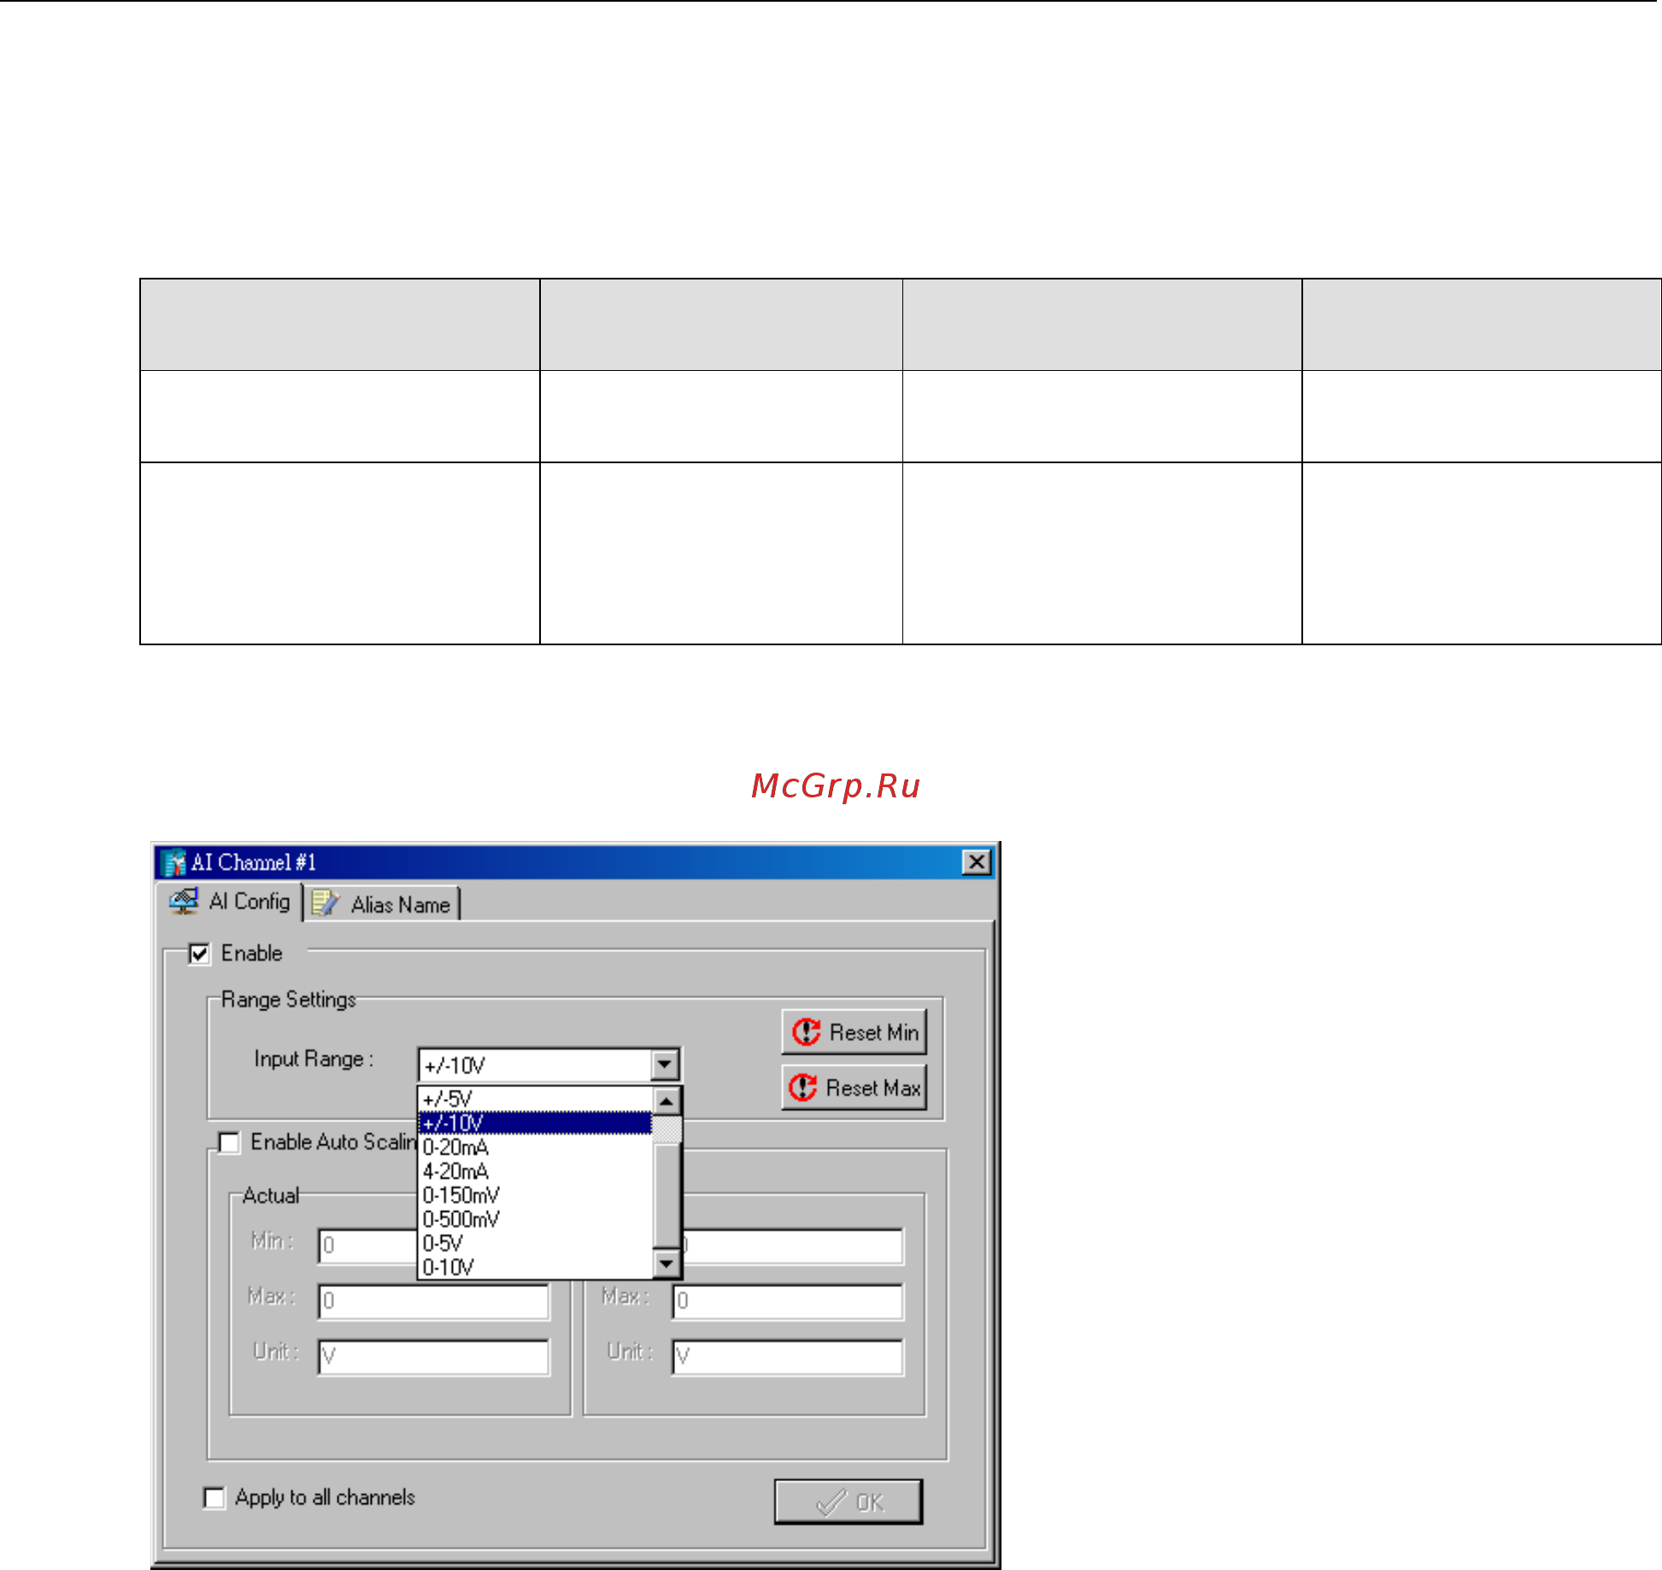The width and height of the screenshot is (1662, 1570).
Task: Select +/-5V from the range list
Action: pos(535,1100)
